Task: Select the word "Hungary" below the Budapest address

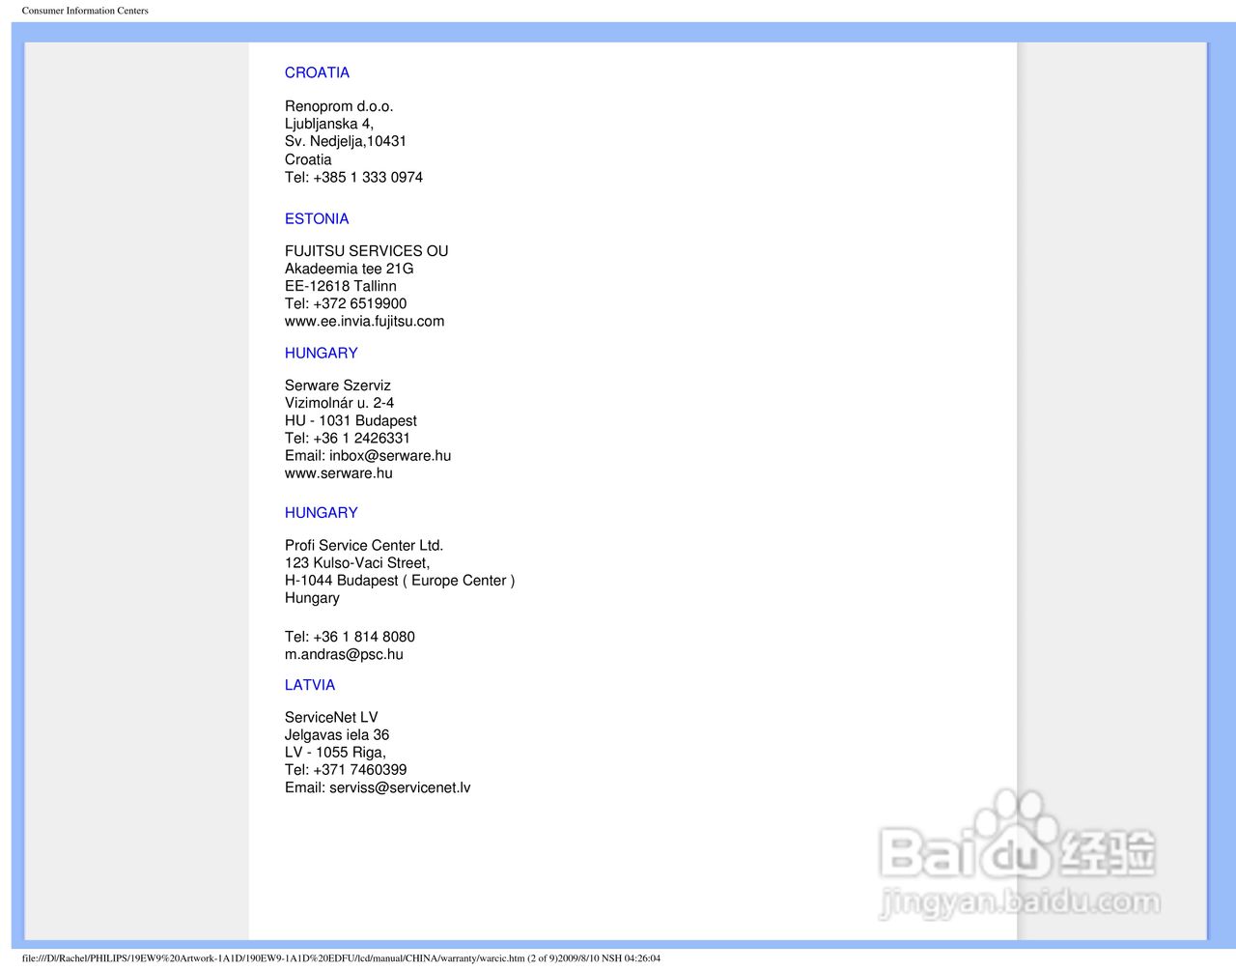Action: [312, 598]
